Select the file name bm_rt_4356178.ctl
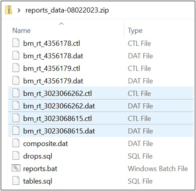This screenshot has width=196, height=191. [x=52, y=44]
